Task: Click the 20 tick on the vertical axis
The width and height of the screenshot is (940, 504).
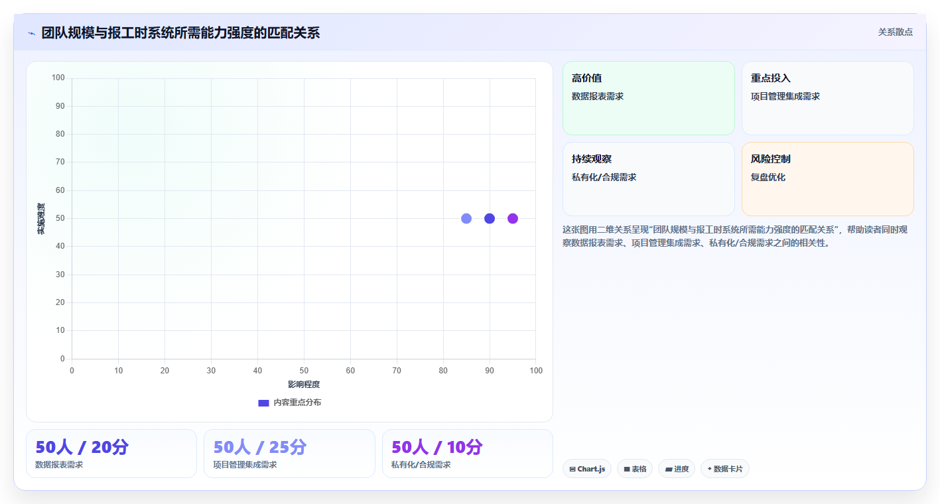Action: tap(60, 302)
